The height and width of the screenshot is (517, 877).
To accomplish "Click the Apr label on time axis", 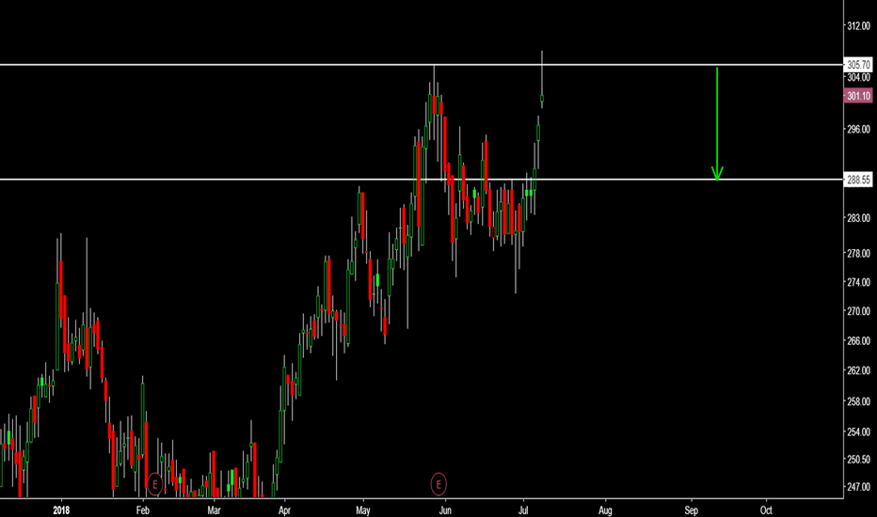I will [285, 510].
